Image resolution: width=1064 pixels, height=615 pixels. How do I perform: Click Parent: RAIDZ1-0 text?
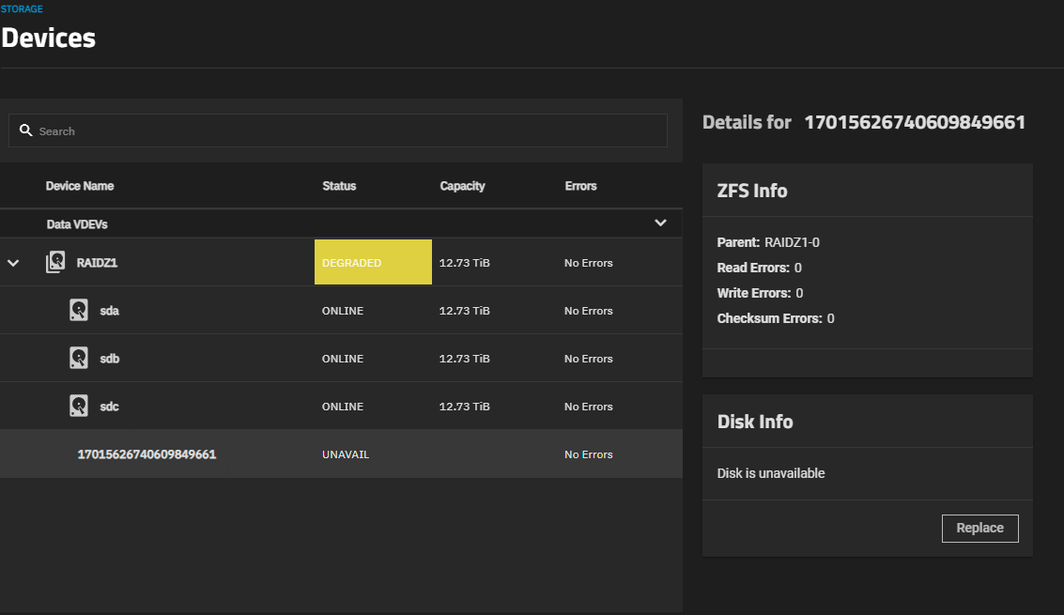(768, 242)
